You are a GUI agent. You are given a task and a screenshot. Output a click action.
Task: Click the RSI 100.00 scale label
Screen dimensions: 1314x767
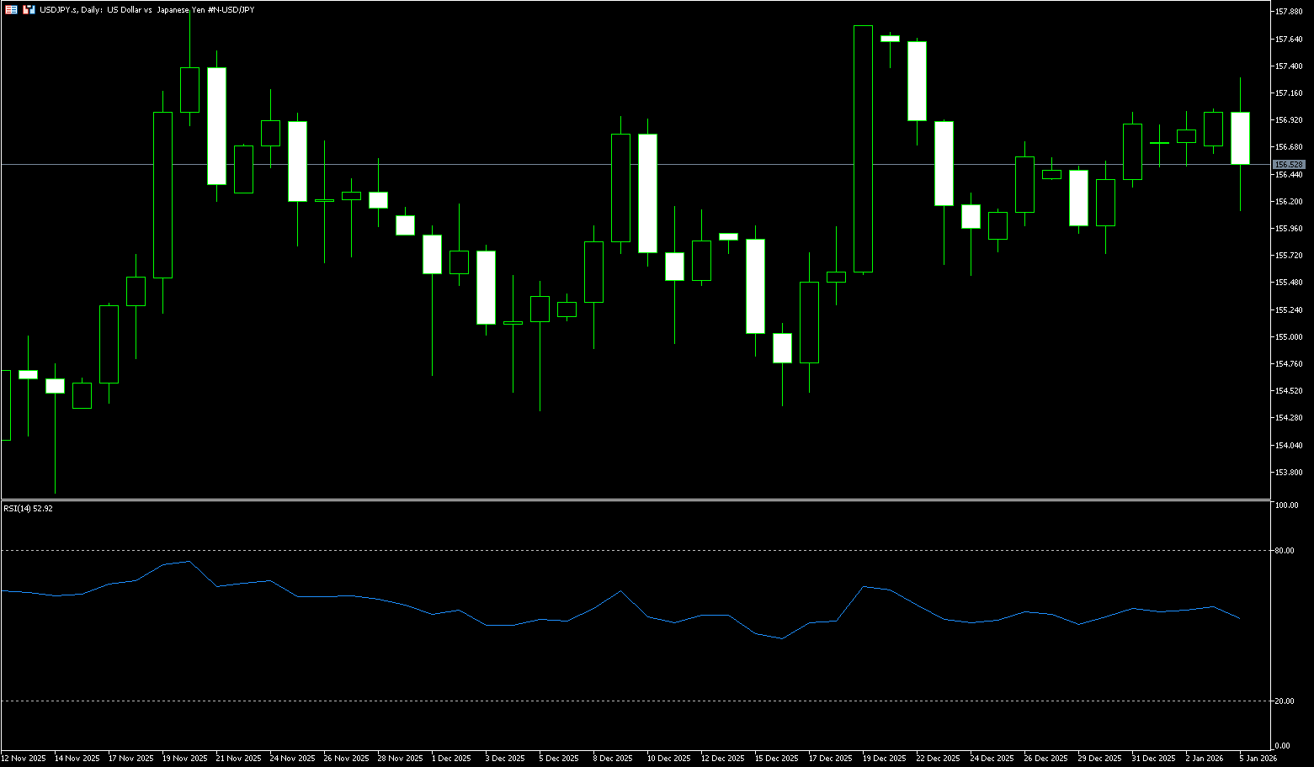coord(1286,505)
